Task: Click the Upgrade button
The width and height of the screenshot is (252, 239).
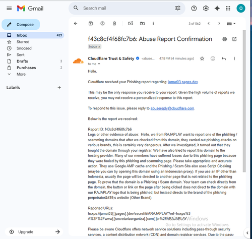Action: (x=34, y=232)
